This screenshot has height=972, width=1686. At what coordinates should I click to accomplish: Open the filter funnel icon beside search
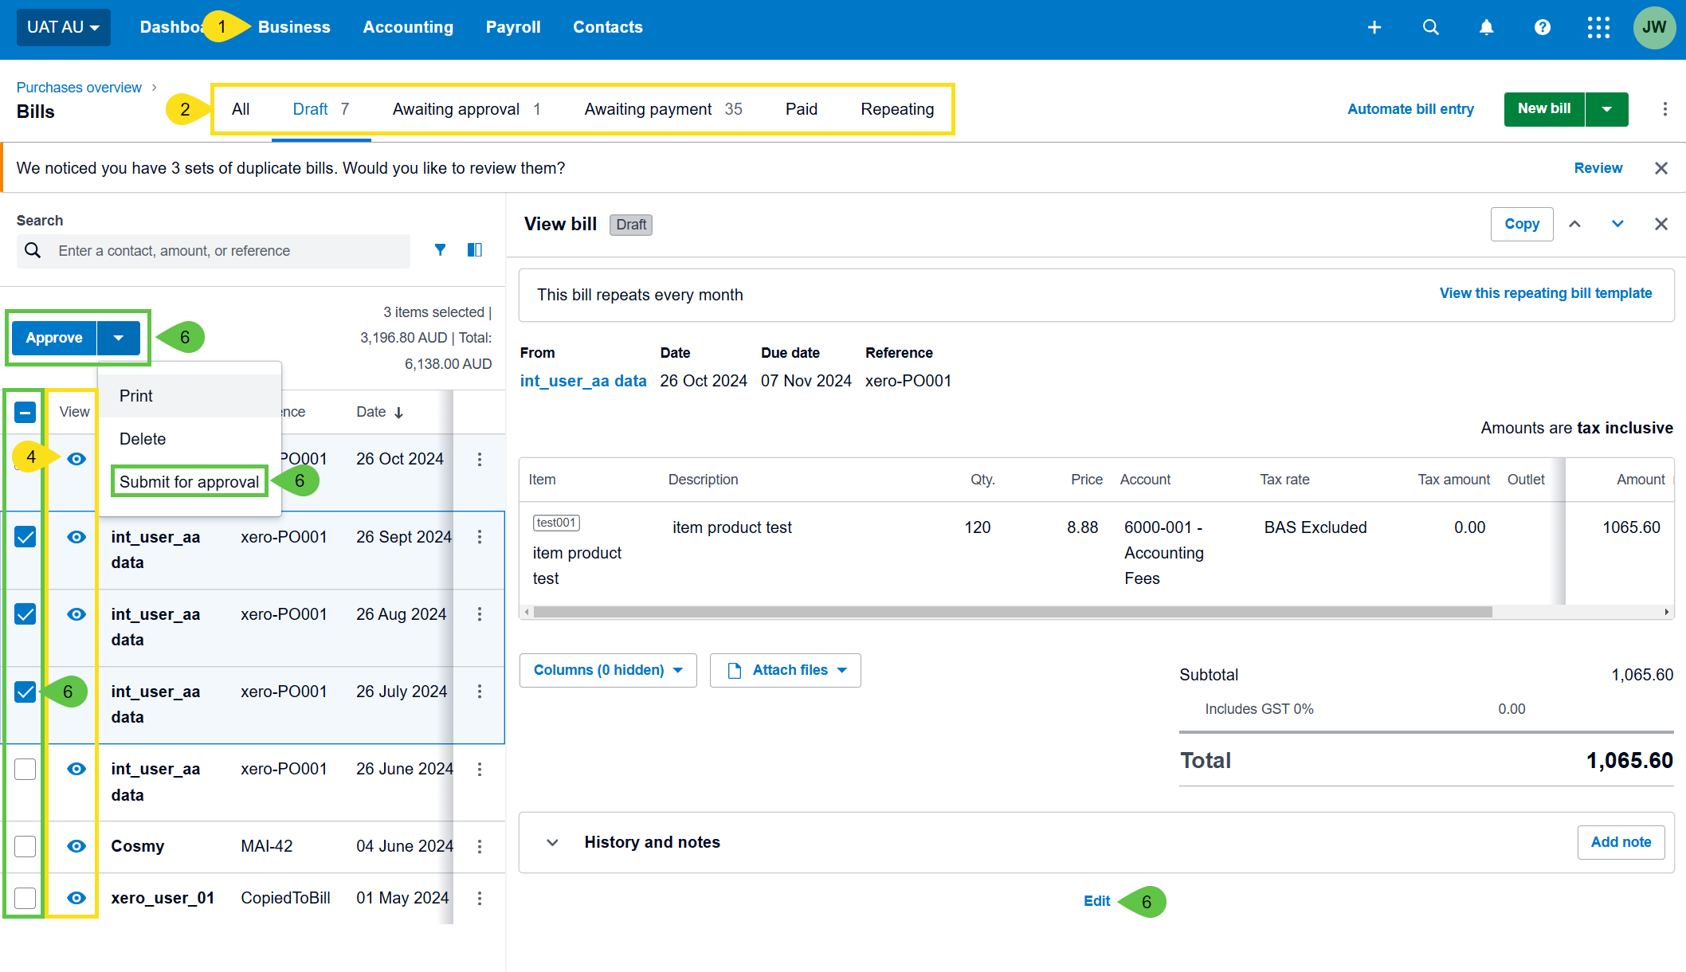coord(440,250)
